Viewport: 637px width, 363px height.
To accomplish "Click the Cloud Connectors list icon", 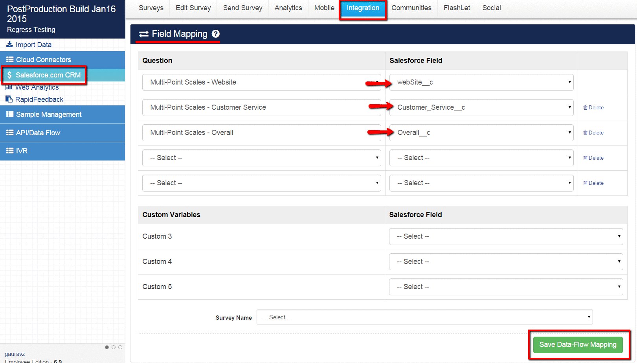I will click(x=10, y=59).
